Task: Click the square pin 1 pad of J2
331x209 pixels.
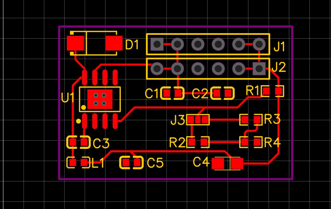Action: point(259,69)
